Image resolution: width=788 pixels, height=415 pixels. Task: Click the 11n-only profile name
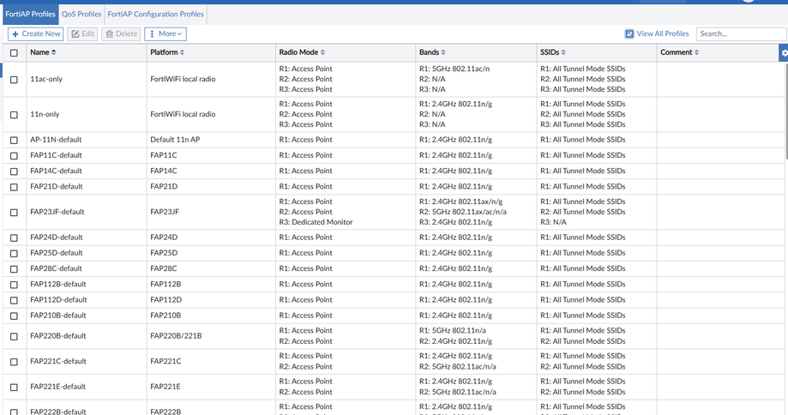pyautogui.click(x=45, y=114)
